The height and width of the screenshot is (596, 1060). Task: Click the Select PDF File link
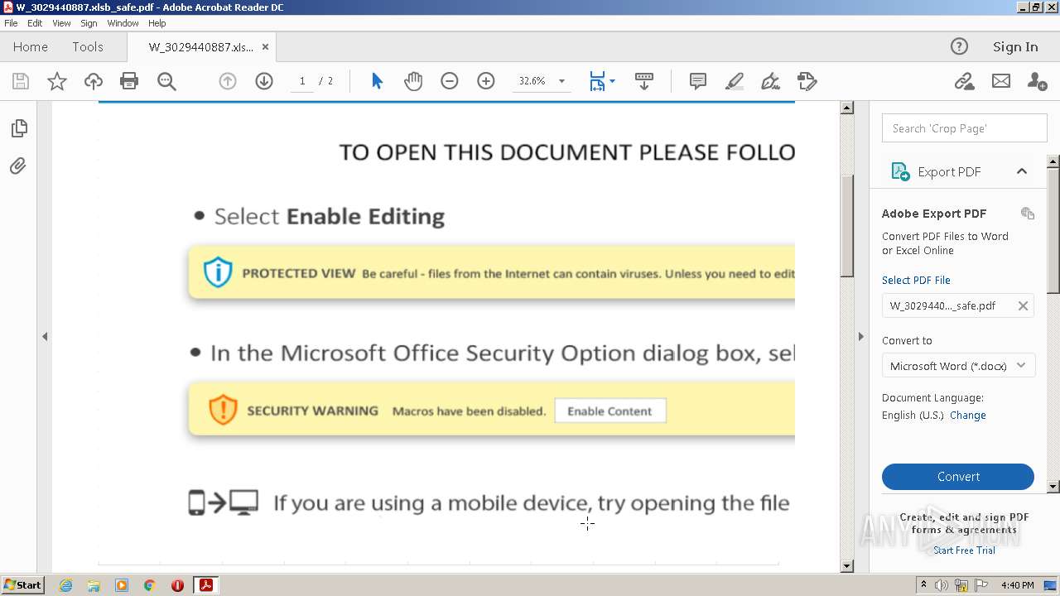[x=916, y=280]
